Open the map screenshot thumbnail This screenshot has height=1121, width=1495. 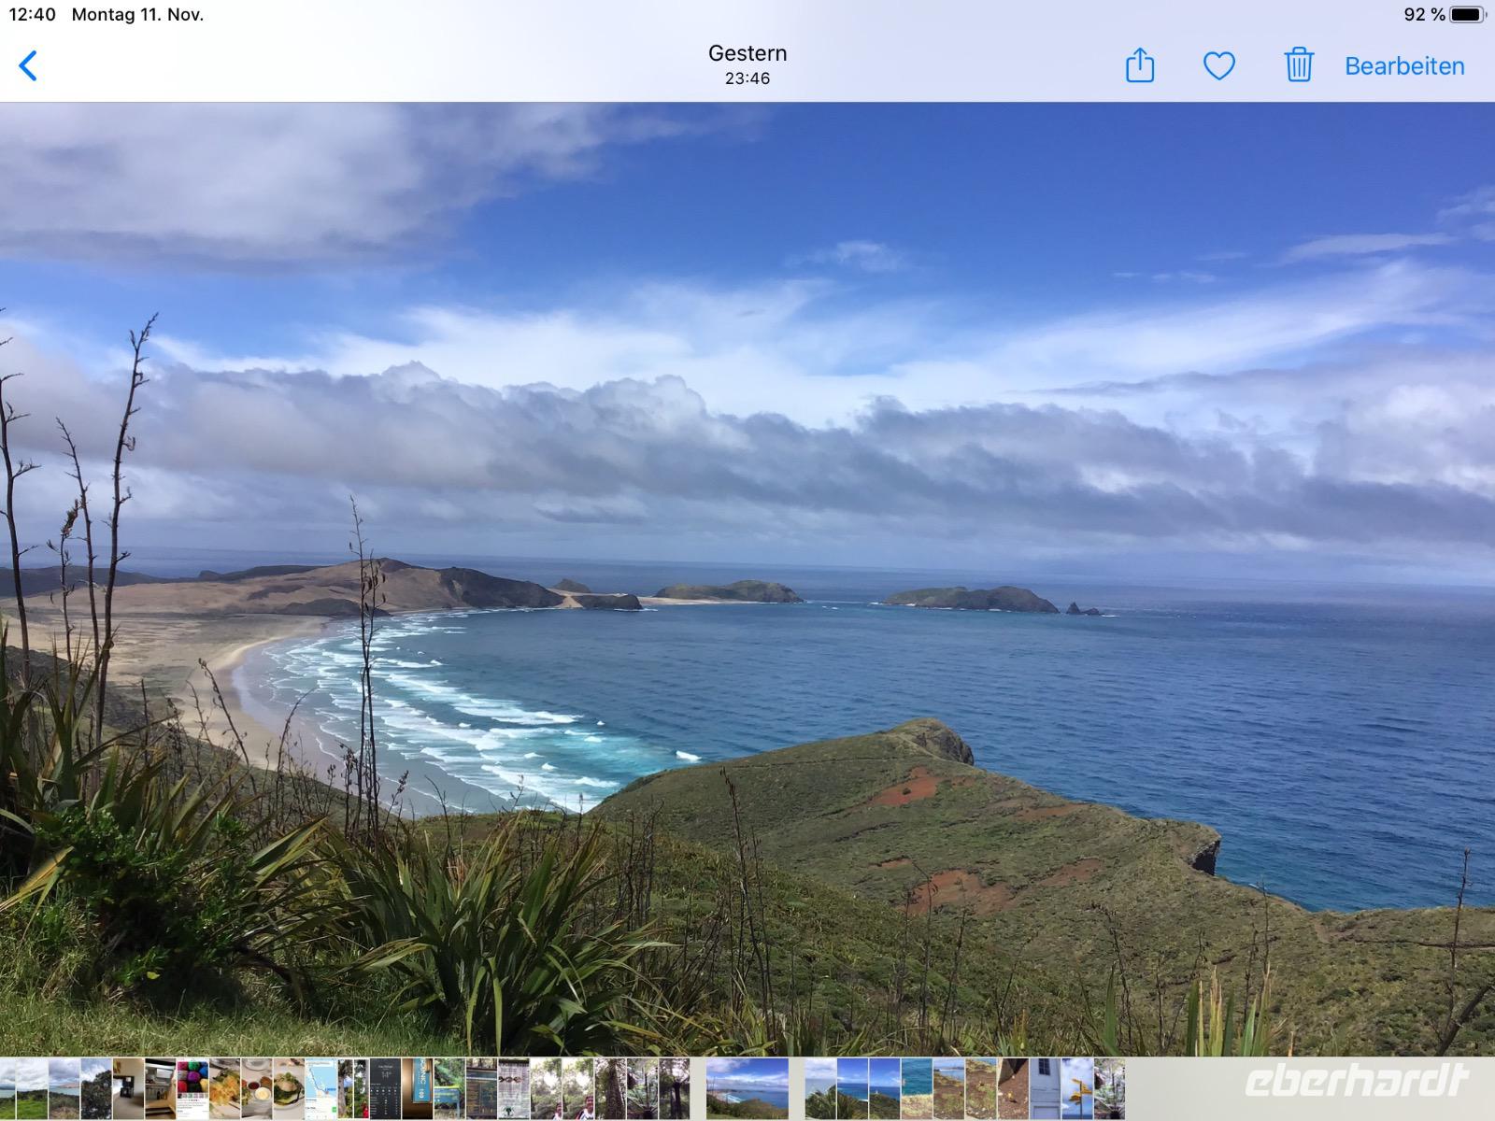[320, 1088]
